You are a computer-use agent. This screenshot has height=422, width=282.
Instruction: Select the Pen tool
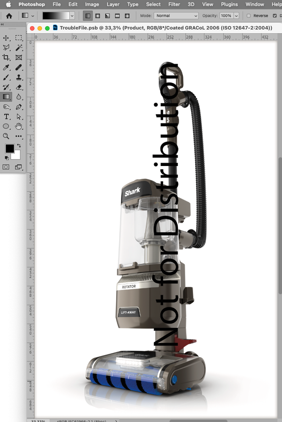(19, 107)
